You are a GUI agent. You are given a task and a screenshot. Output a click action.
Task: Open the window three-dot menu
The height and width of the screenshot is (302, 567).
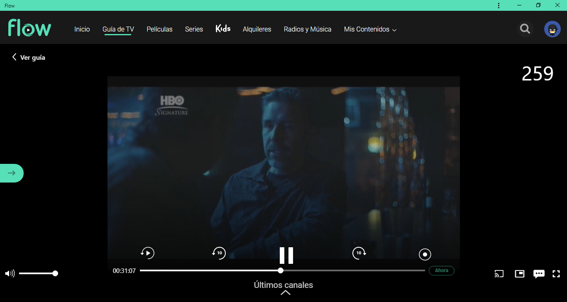[499, 5]
